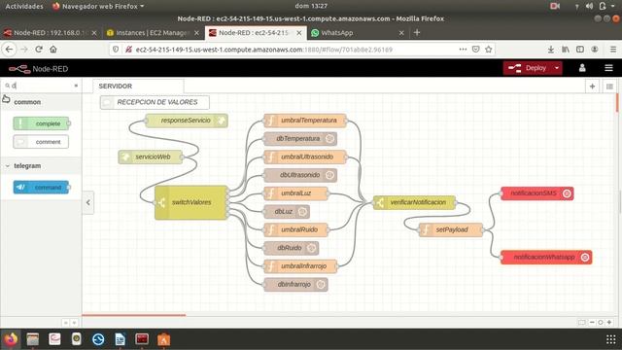Image resolution: width=622 pixels, height=350 pixels.
Task: Select the servicioWeb http node
Action: [151, 157]
